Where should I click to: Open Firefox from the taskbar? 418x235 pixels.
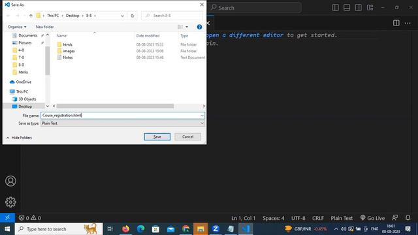point(125,229)
